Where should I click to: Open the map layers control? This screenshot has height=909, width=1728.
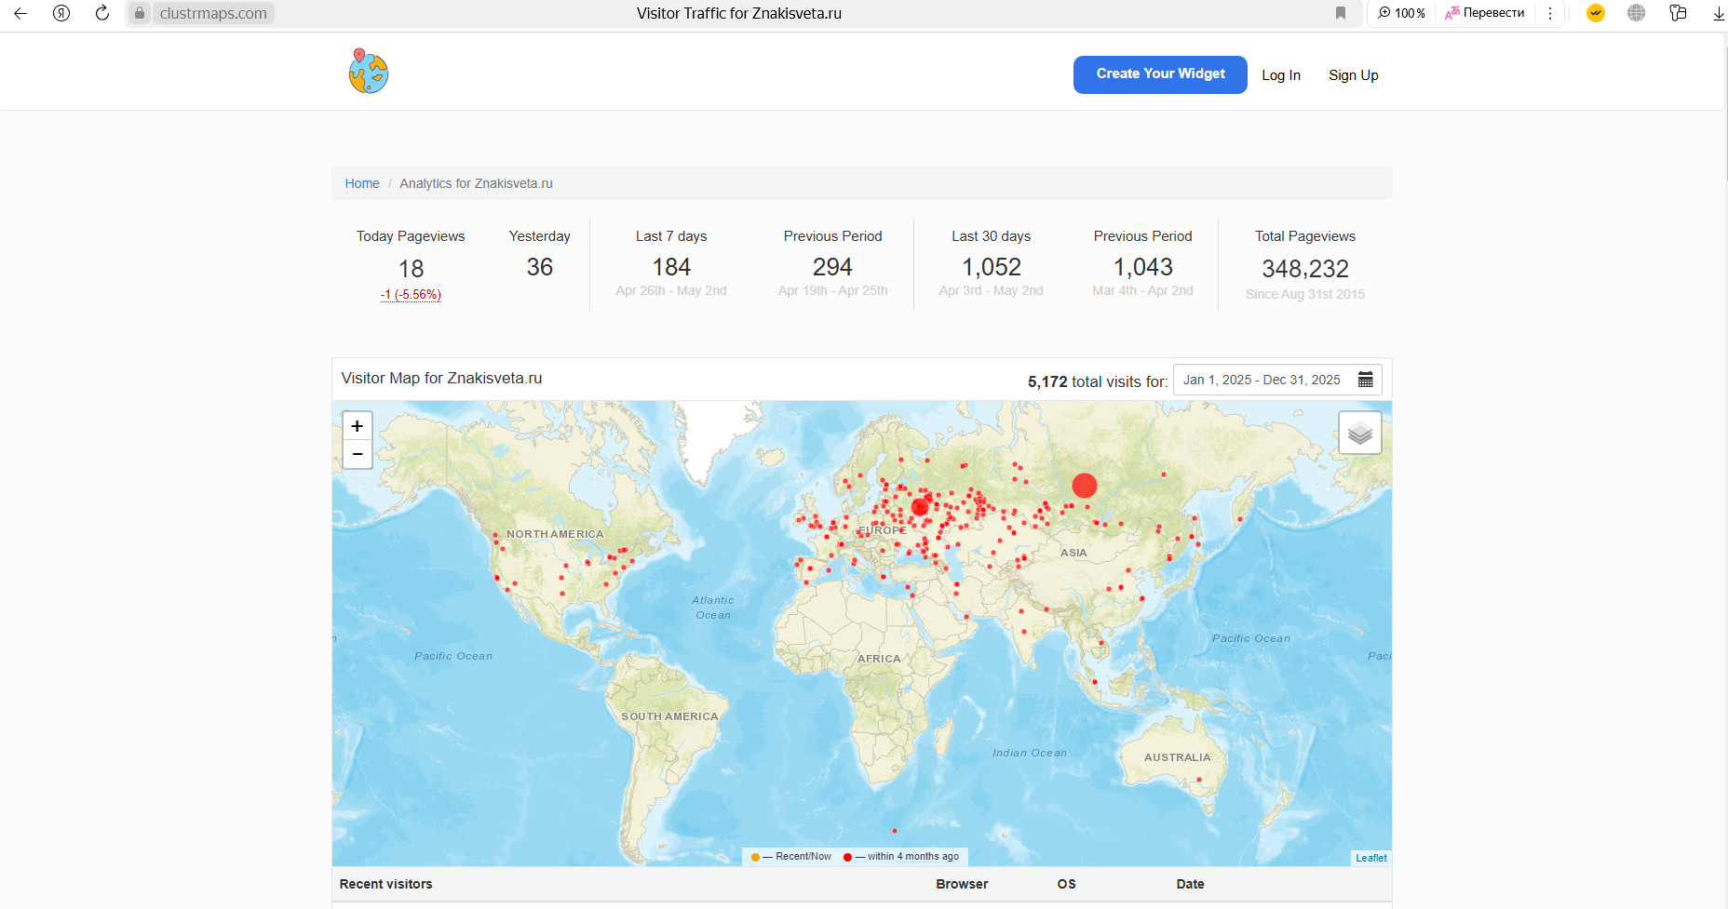point(1359,433)
